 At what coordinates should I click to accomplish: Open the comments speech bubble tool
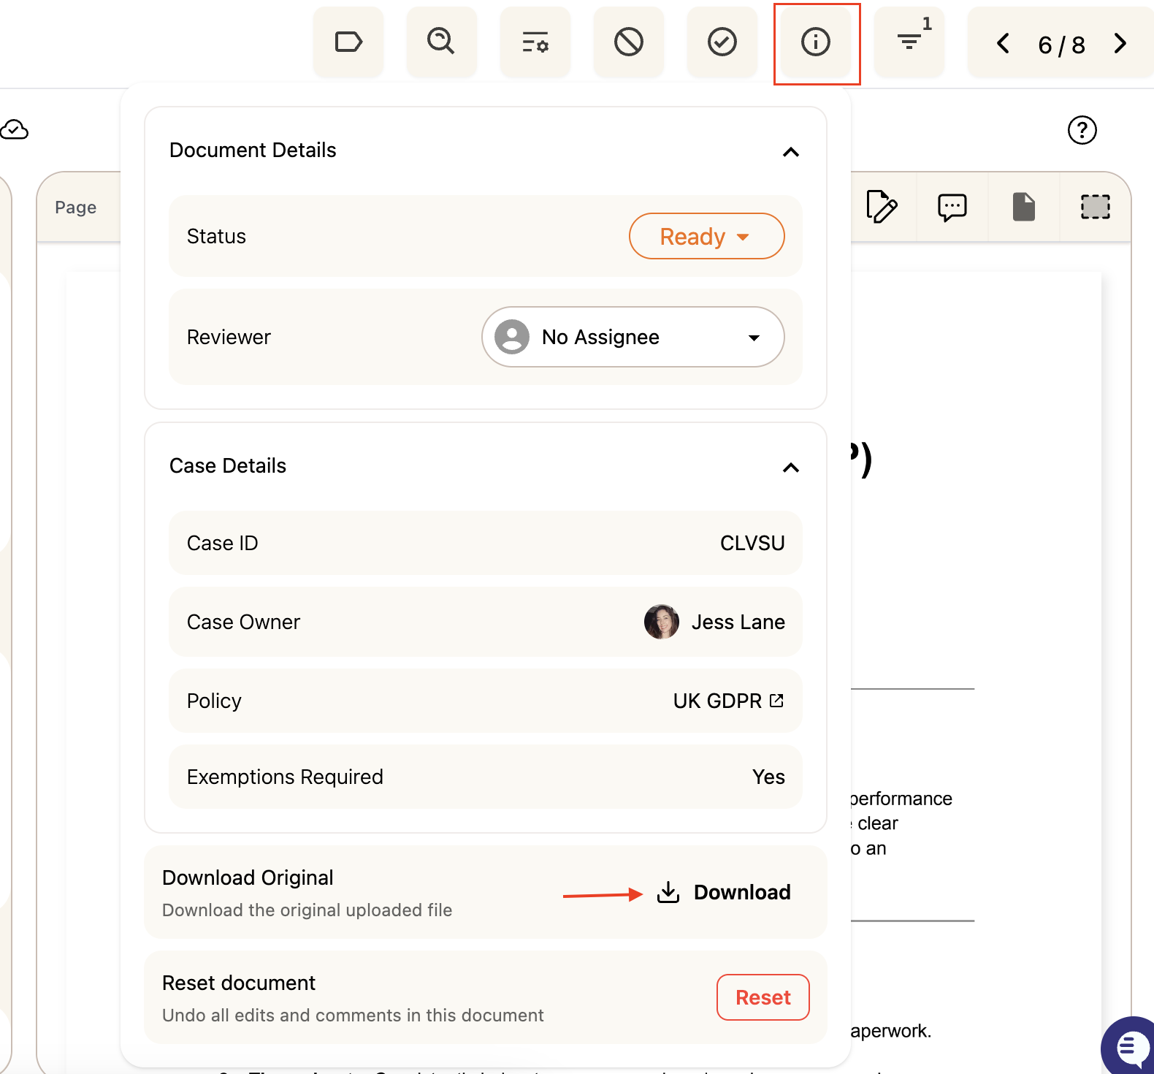point(952,207)
